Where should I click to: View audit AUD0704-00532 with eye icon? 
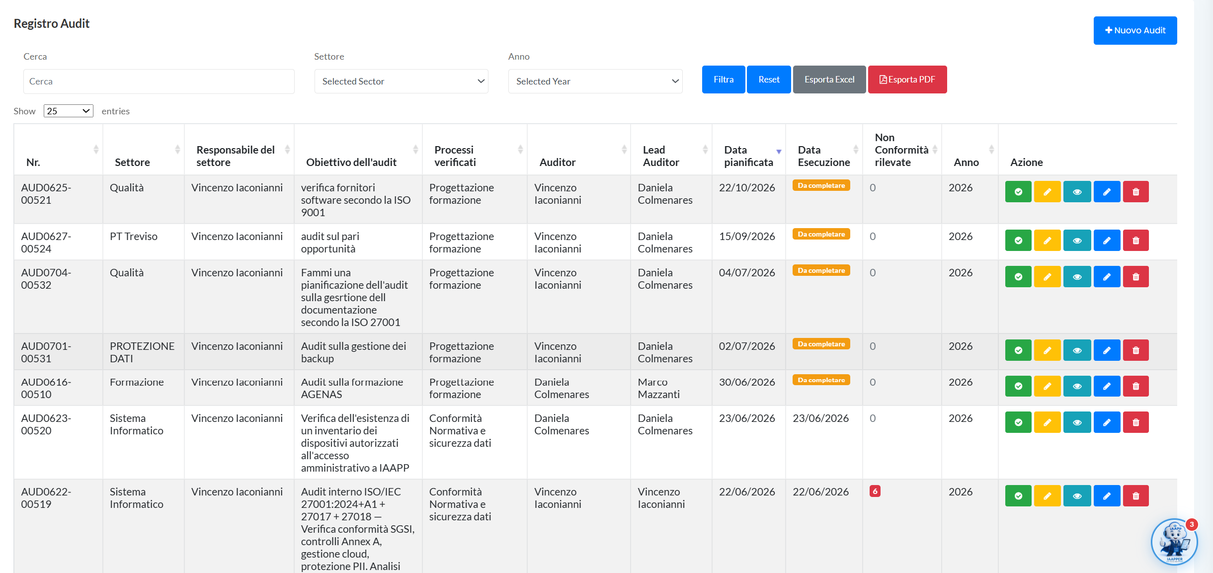1077,277
